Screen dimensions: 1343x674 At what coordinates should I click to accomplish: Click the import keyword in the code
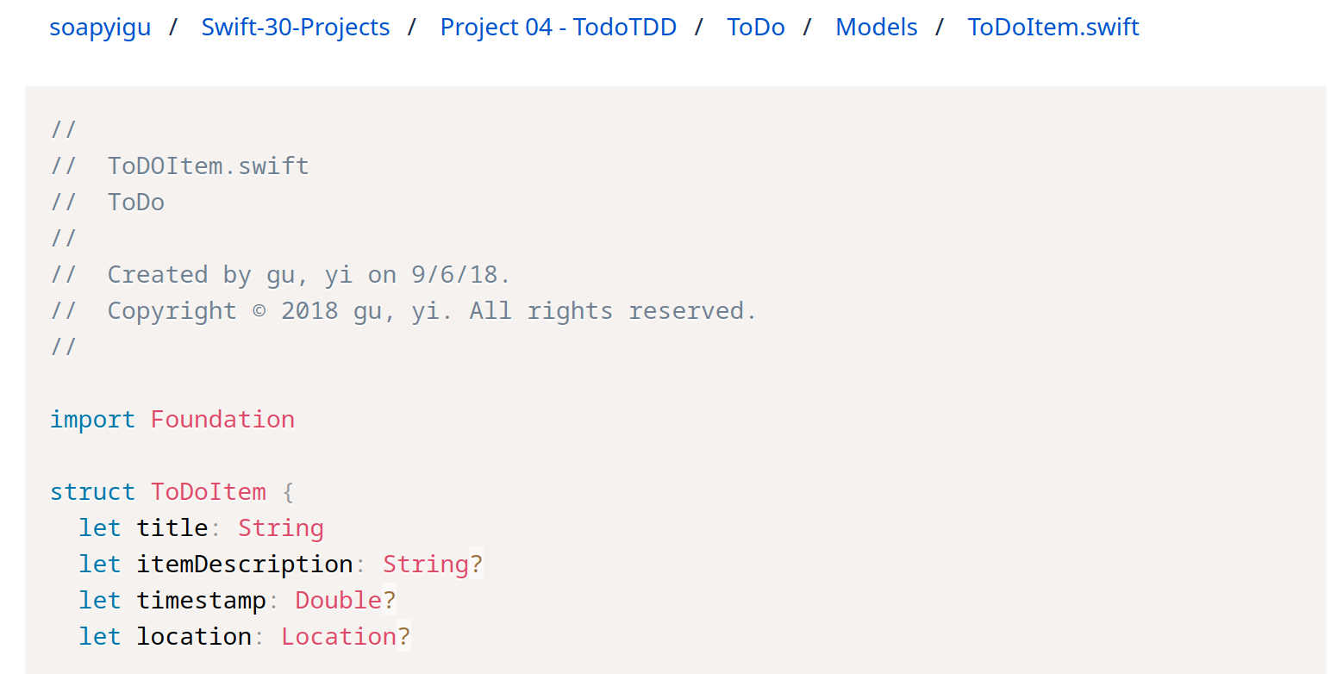tap(92, 420)
